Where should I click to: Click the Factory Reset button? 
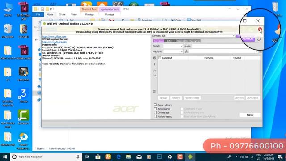coord(192,98)
